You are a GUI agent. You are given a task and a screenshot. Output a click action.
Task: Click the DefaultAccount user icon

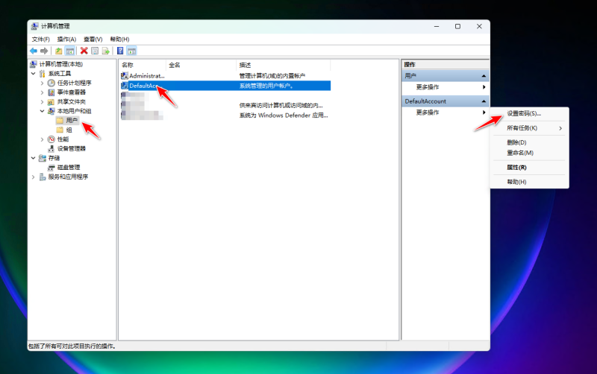pyautogui.click(x=124, y=86)
